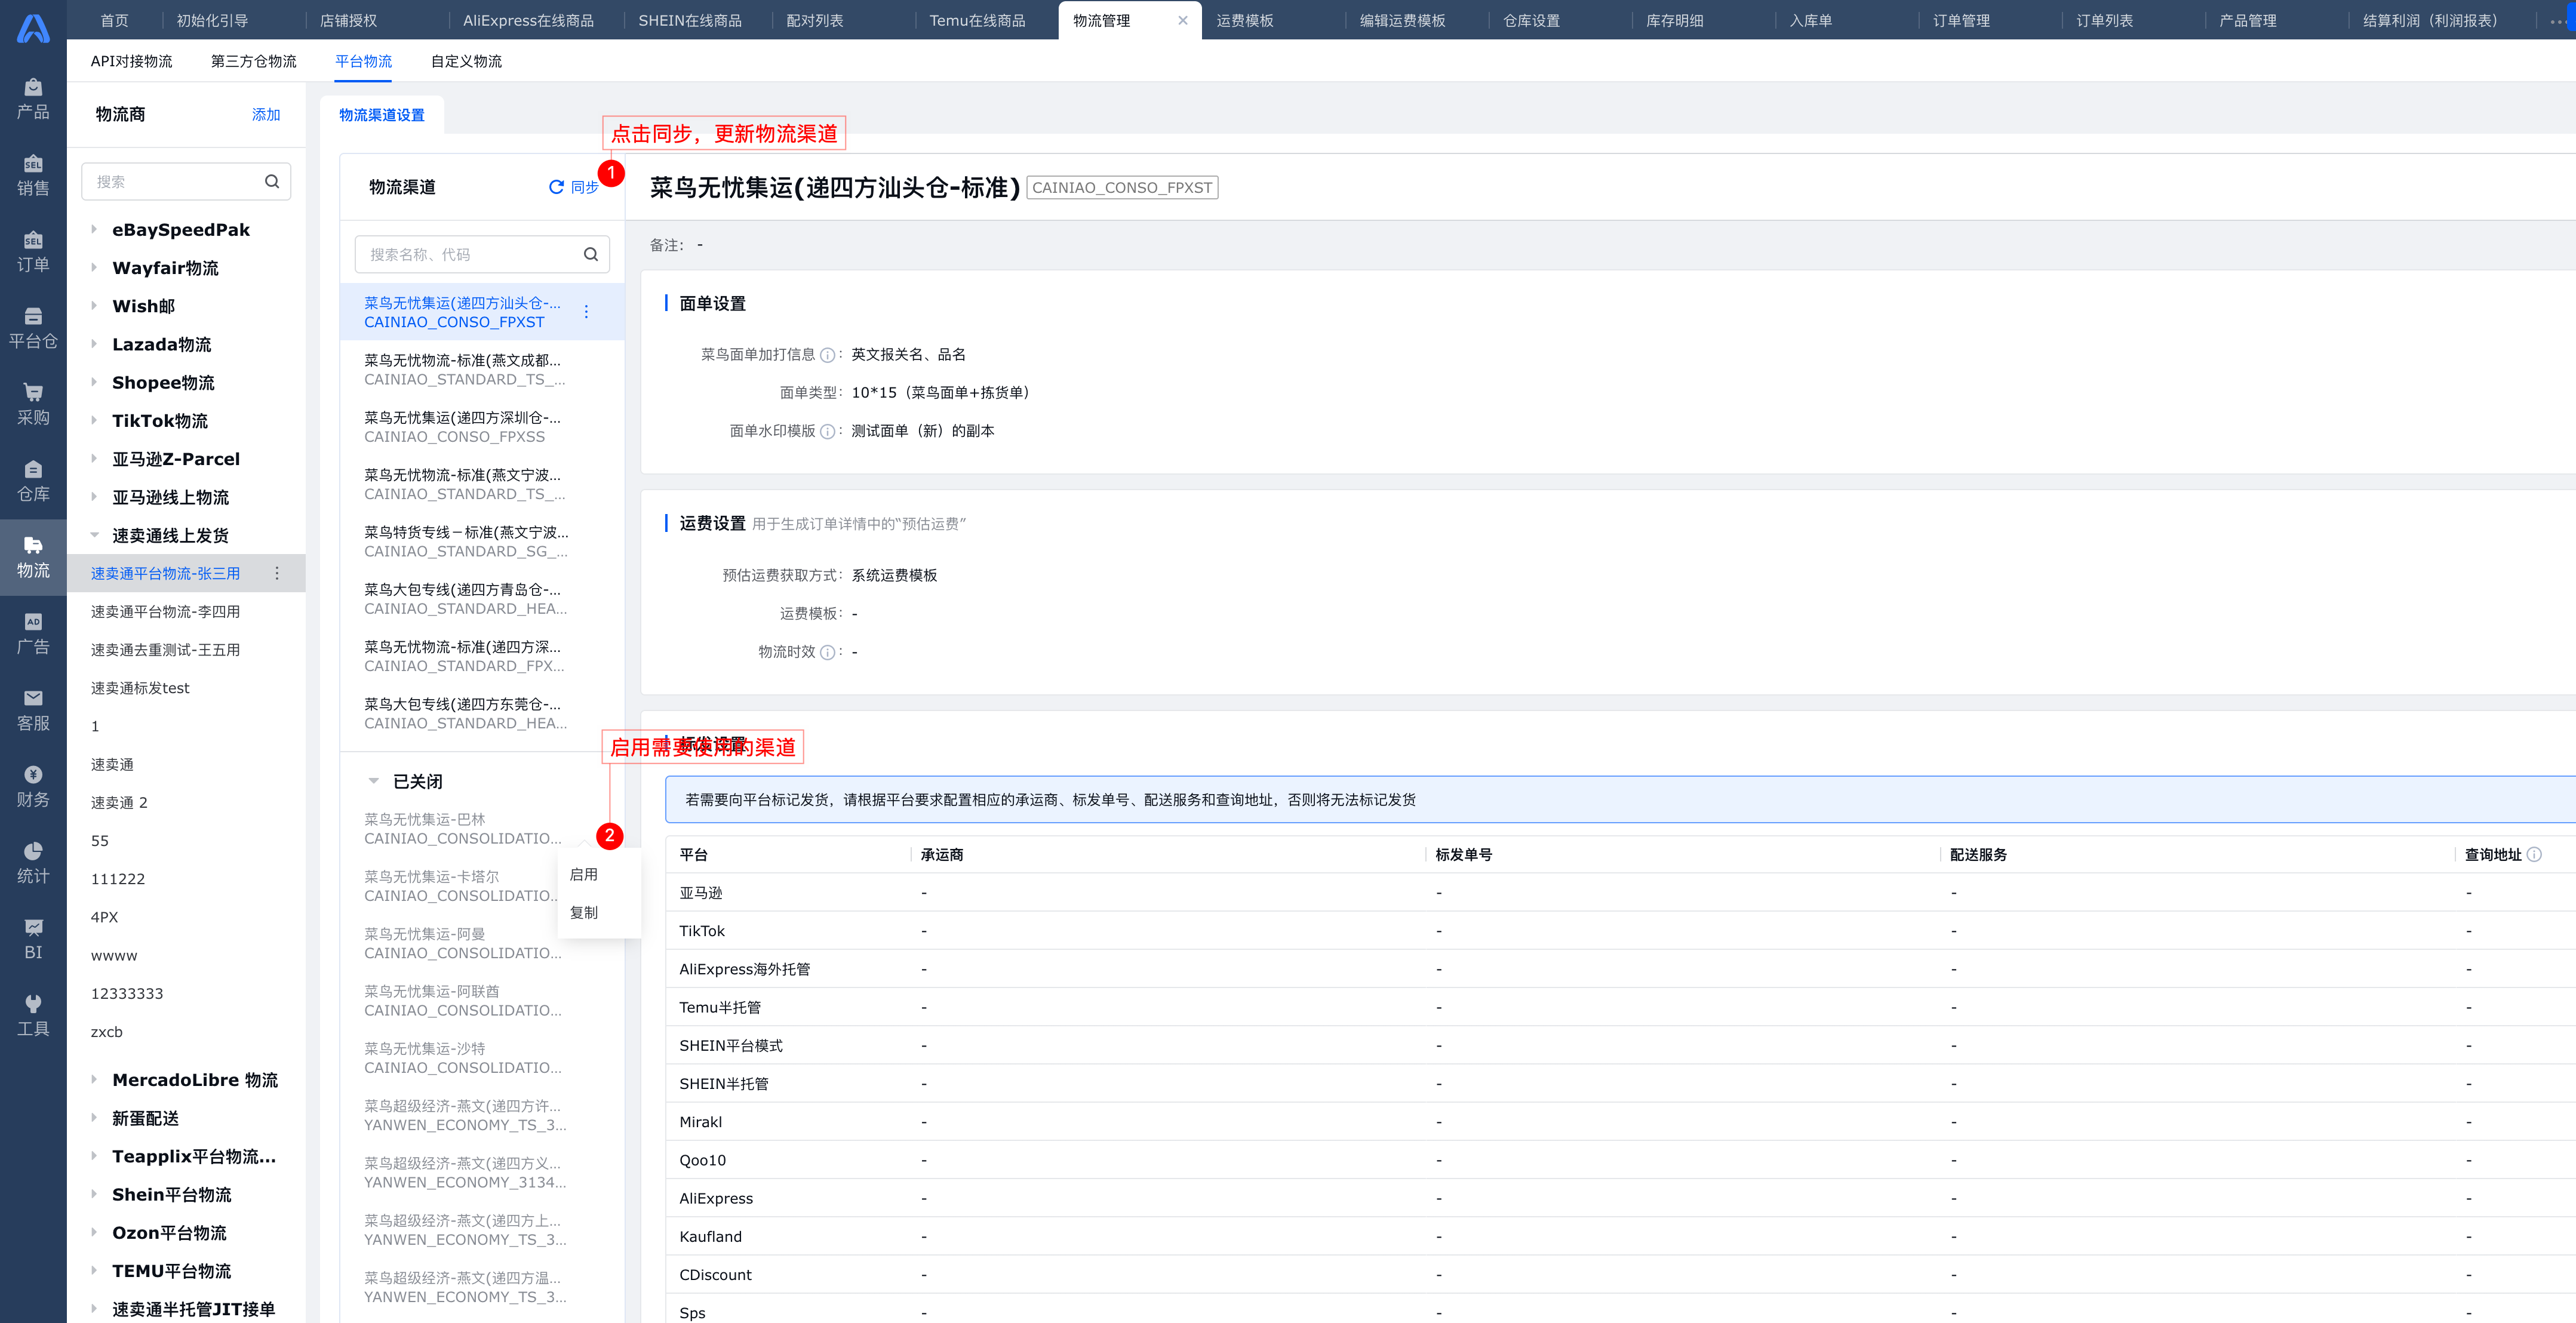Open the 首页 top tab
Viewport: 2576px width, 1323px height.
tap(114, 20)
